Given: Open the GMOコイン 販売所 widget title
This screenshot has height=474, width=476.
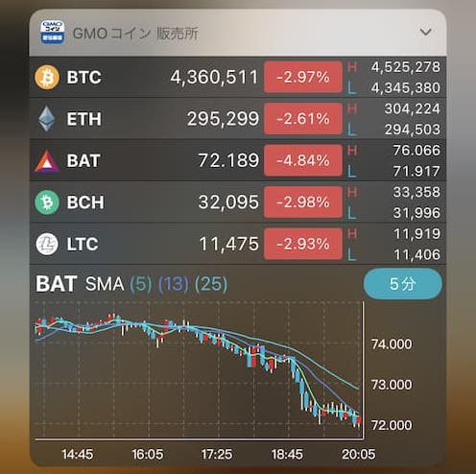Looking at the screenshot, I should click(135, 34).
